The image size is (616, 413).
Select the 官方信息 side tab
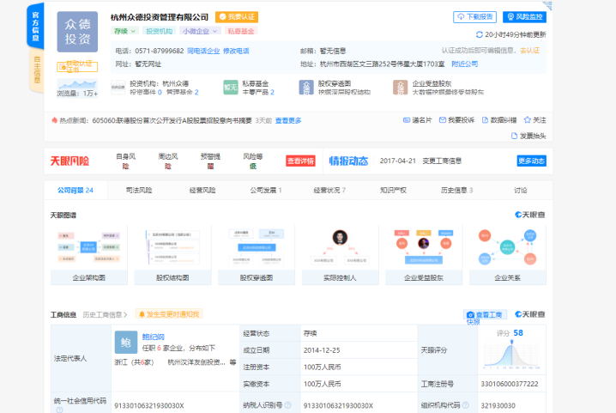[x=35, y=26]
